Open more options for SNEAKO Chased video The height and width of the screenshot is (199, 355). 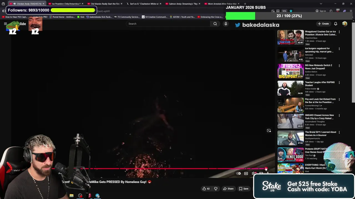[339, 116]
